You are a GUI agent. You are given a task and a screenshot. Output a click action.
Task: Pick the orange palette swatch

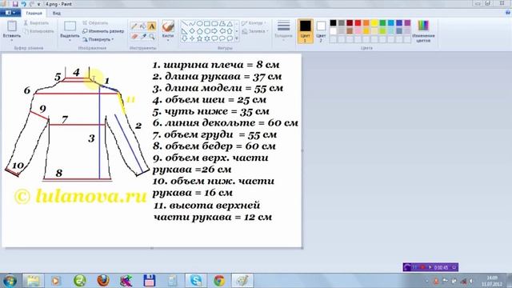point(366,23)
